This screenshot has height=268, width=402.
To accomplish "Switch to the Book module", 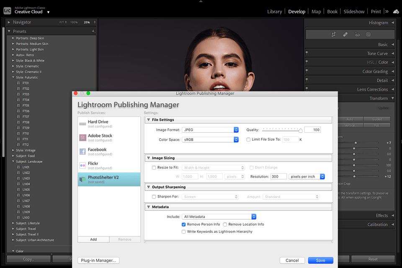I will 332,12.
